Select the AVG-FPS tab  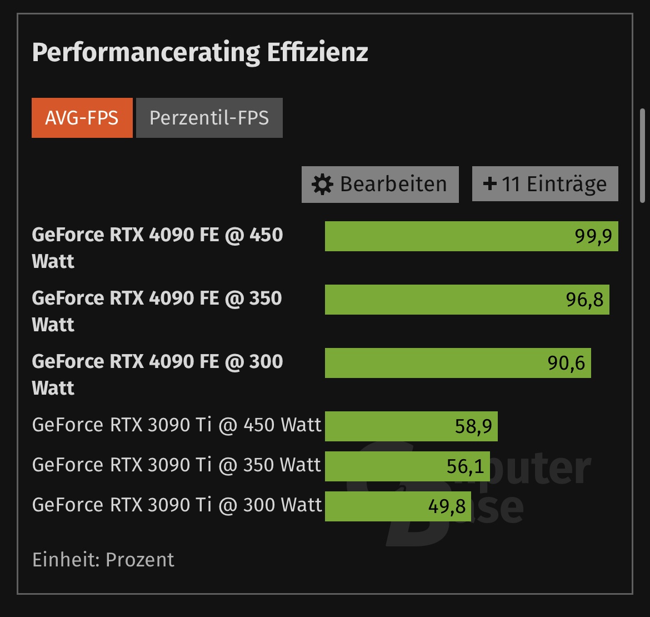point(82,117)
